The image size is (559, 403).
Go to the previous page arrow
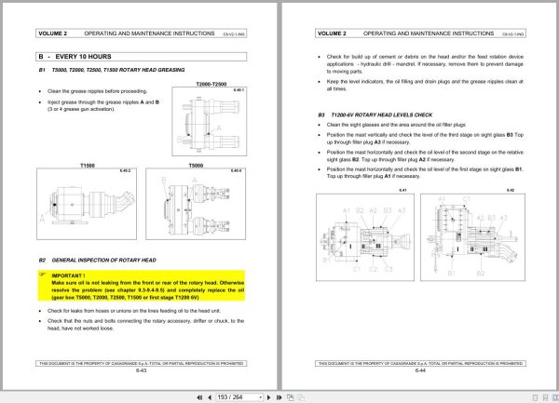coord(210,397)
